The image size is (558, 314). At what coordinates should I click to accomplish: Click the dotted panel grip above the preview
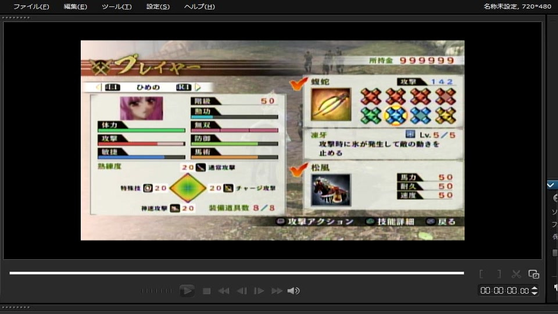pos(16,17)
